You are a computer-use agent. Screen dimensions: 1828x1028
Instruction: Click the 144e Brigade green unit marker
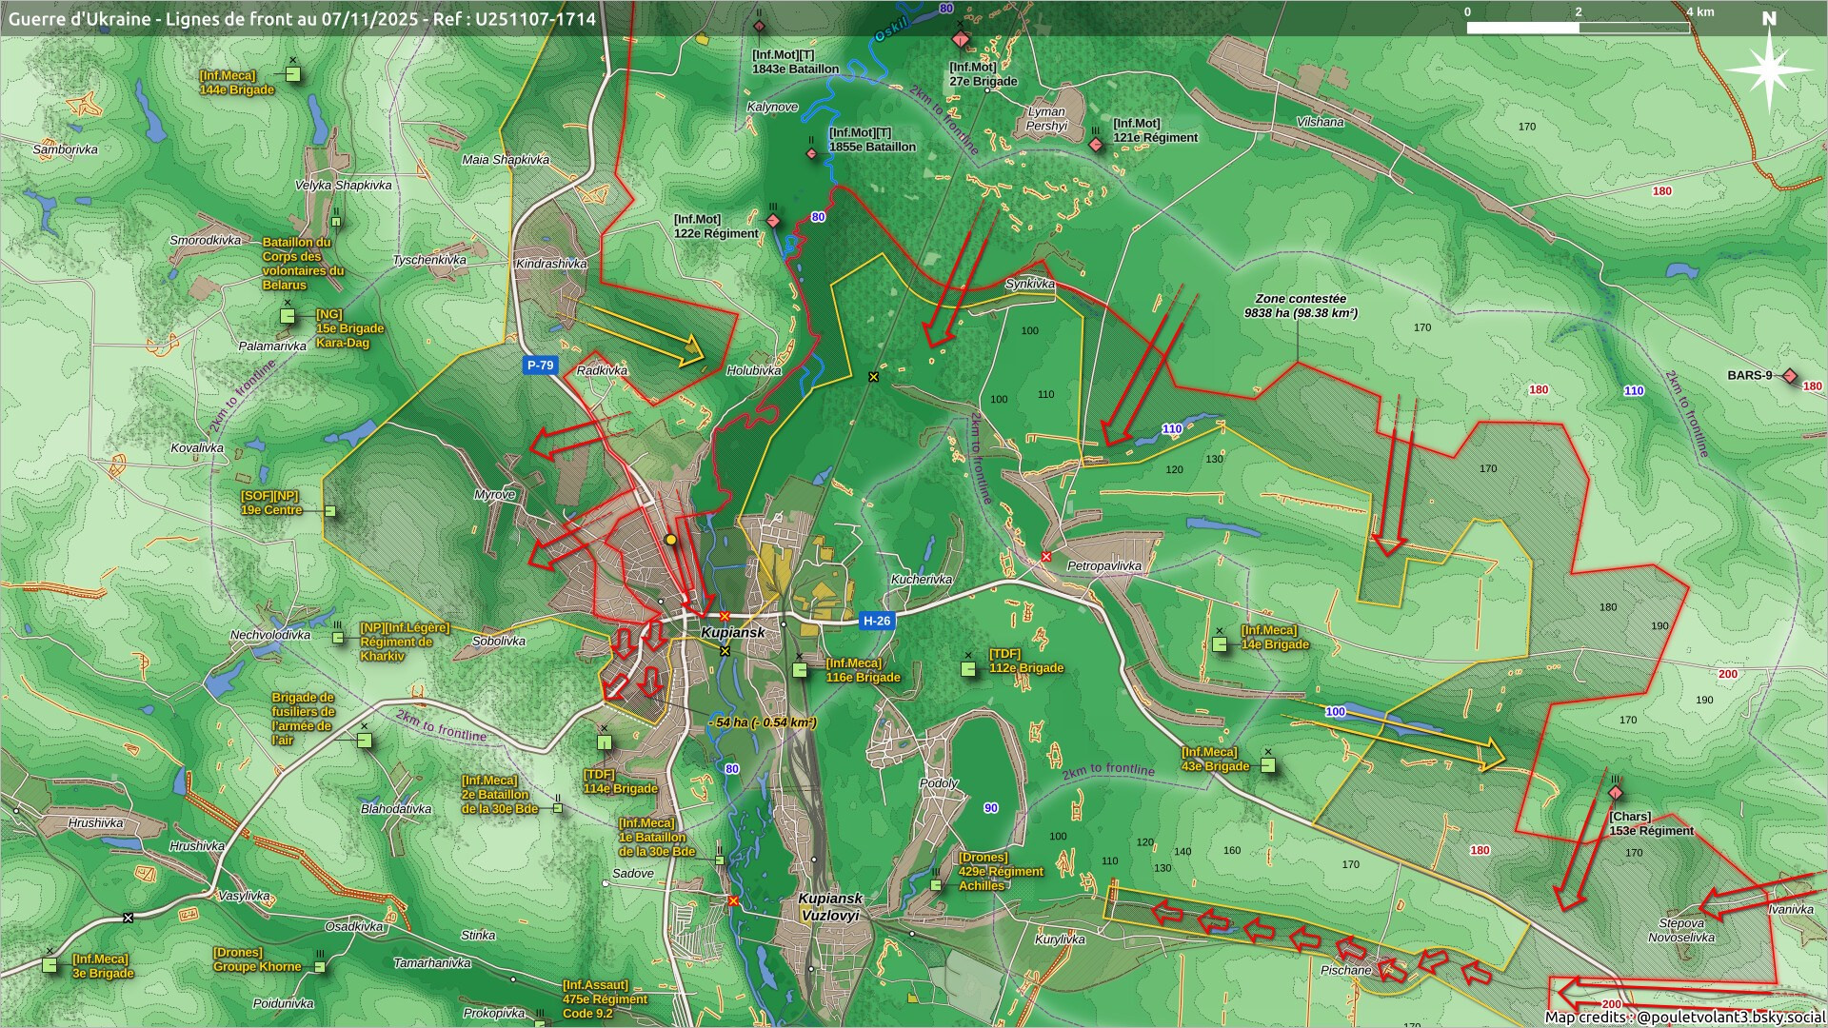tap(292, 74)
